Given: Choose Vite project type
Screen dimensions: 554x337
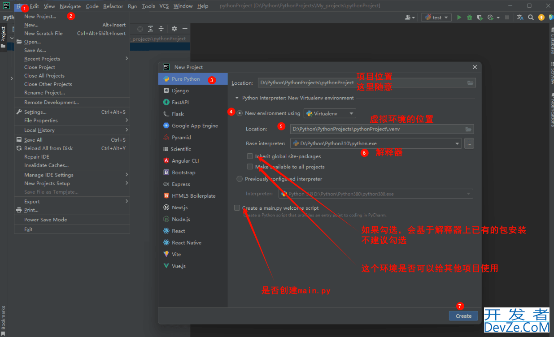Looking at the screenshot, I should click(x=193, y=254).
